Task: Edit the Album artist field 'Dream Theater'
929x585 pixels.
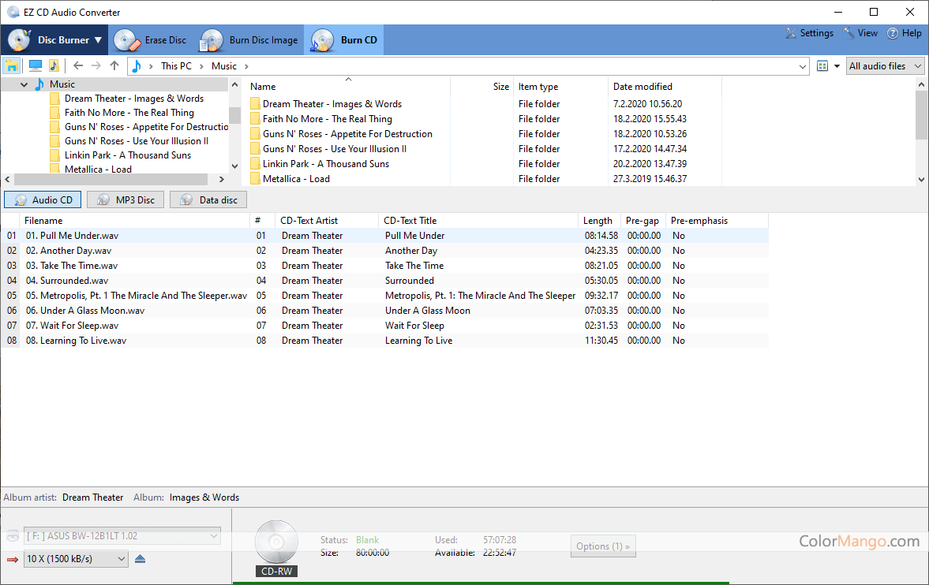Action: coord(93,497)
